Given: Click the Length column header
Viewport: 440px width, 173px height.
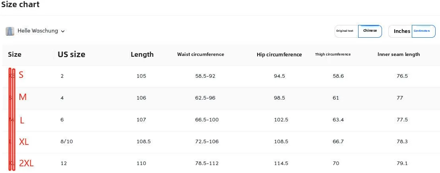Looking at the screenshot, I should pos(142,54).
